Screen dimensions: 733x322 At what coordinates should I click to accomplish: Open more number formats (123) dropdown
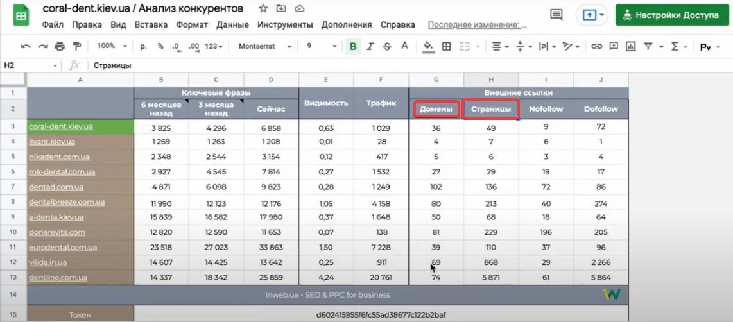[x=214, y=46]
